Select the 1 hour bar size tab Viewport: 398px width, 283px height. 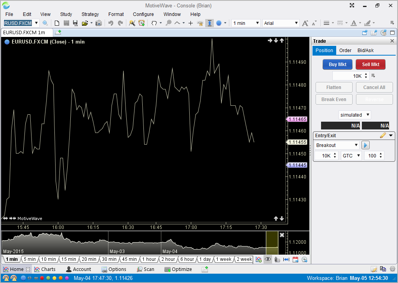pyautogui.click(x=149, y=259)
